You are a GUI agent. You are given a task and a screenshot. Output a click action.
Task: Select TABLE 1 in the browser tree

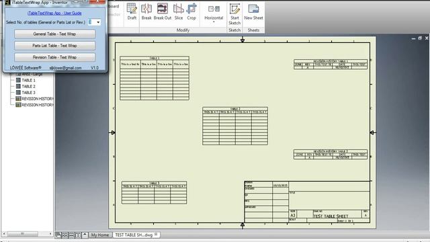[28, 80]
